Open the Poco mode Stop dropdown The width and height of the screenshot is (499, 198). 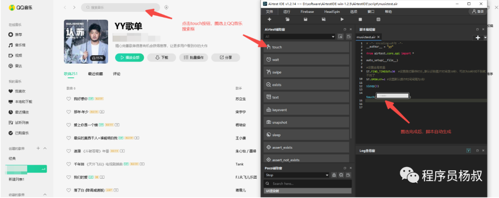(296, 175)
